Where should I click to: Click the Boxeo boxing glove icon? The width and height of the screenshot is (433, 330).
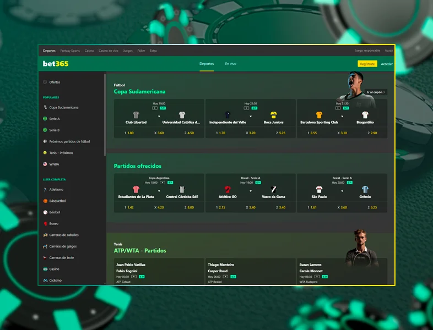(45, 224)
